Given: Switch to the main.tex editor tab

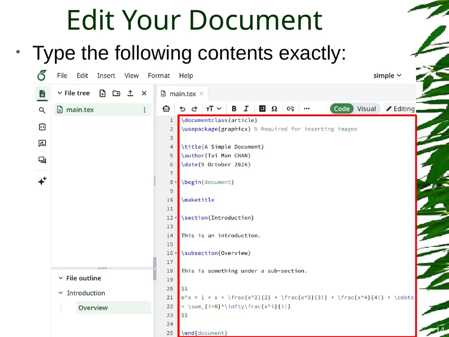Looking at the screenshot, I should (x=182, y=94).
